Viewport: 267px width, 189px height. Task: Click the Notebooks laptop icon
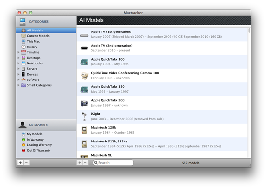23,63
